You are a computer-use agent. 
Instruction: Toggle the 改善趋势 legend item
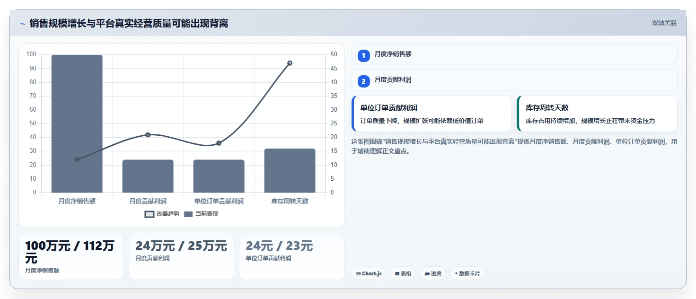[162, 214]
